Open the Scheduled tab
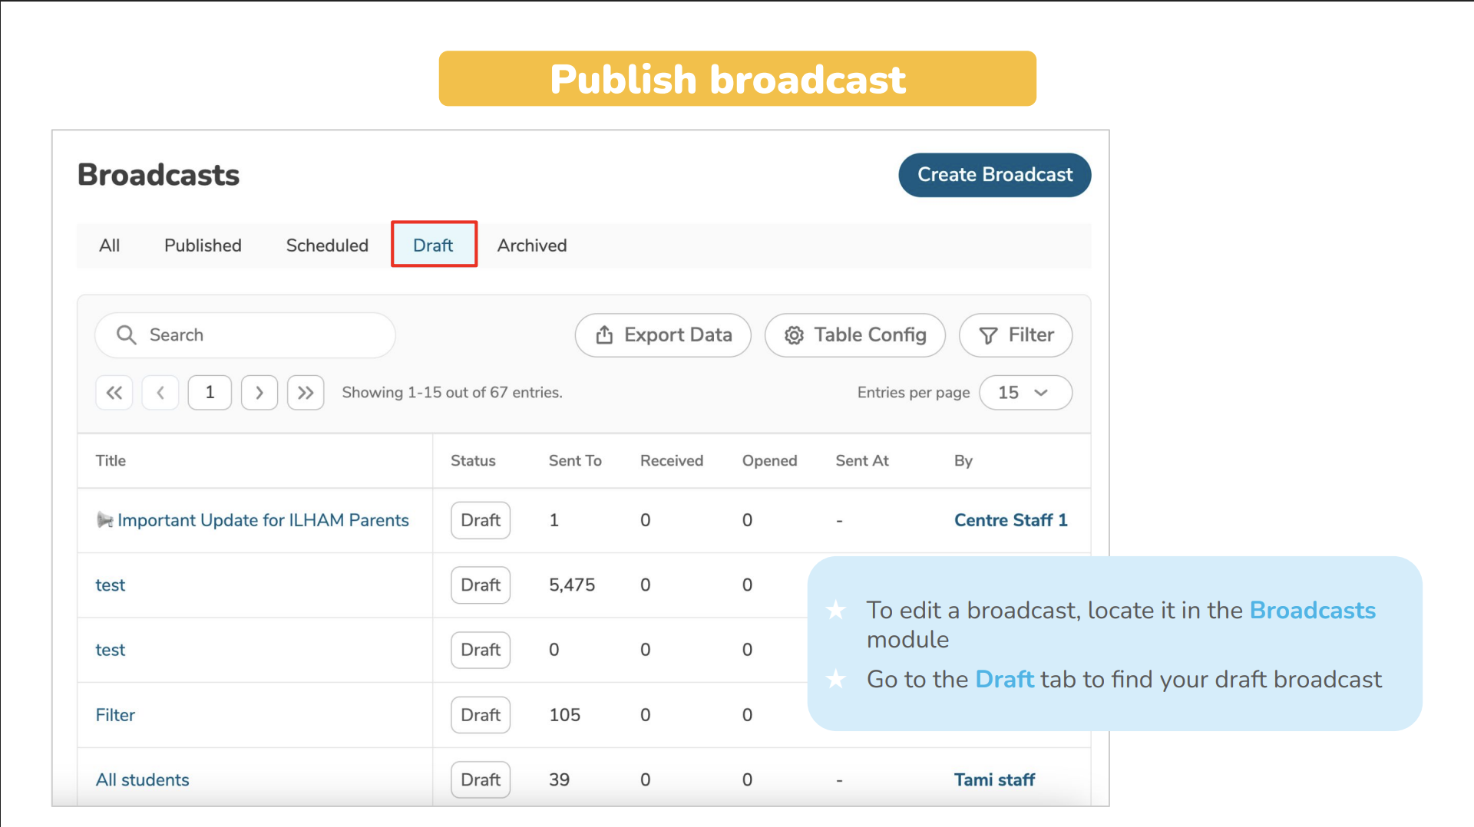Viewport: 1474px width, 827px height. [327, 245]
